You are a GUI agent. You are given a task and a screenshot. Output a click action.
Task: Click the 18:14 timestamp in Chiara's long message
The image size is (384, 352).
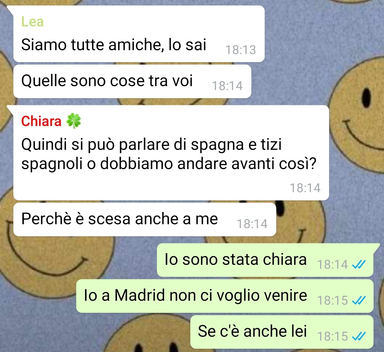coord(305,188)
